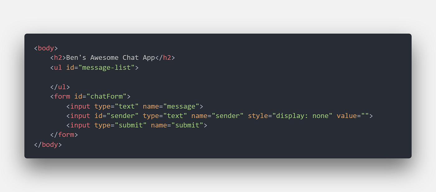436x192 pixels.
Task: Click the closing h2 tag
Action: [x=165, y=58]
